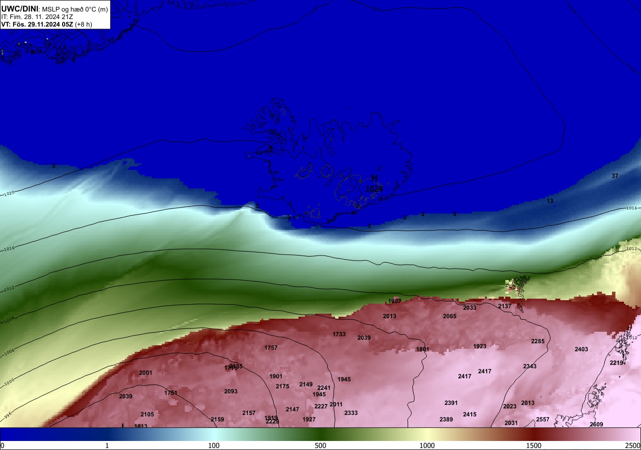Click the 1004 isobar label
This screenshot has width=641, height=450.
[9, 354]
